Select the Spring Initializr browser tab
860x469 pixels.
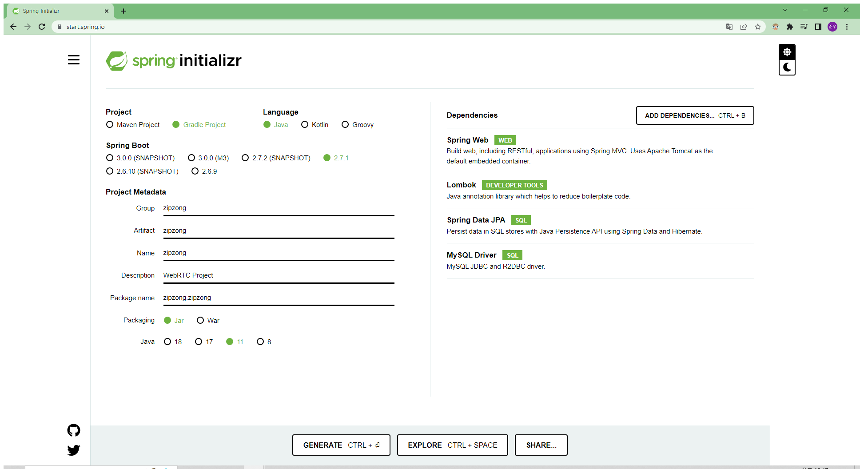60,11
